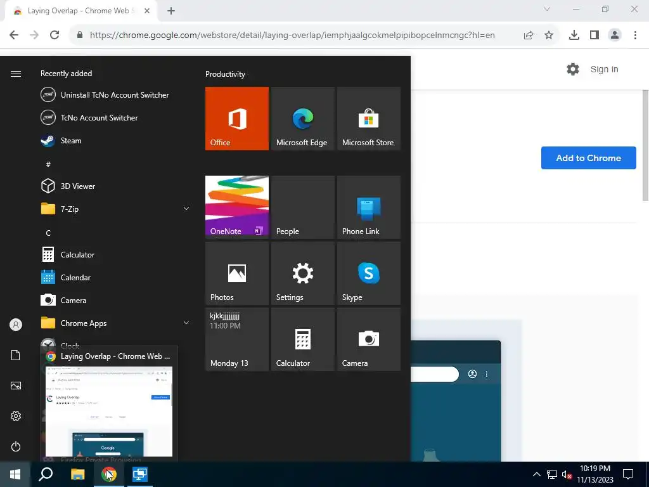Jump to the # letter header

click(x=48, y=164)
